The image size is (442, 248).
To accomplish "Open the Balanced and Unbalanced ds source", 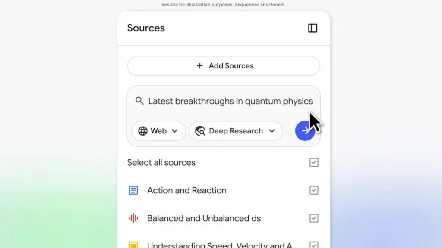I will click(x=204, y=218).
